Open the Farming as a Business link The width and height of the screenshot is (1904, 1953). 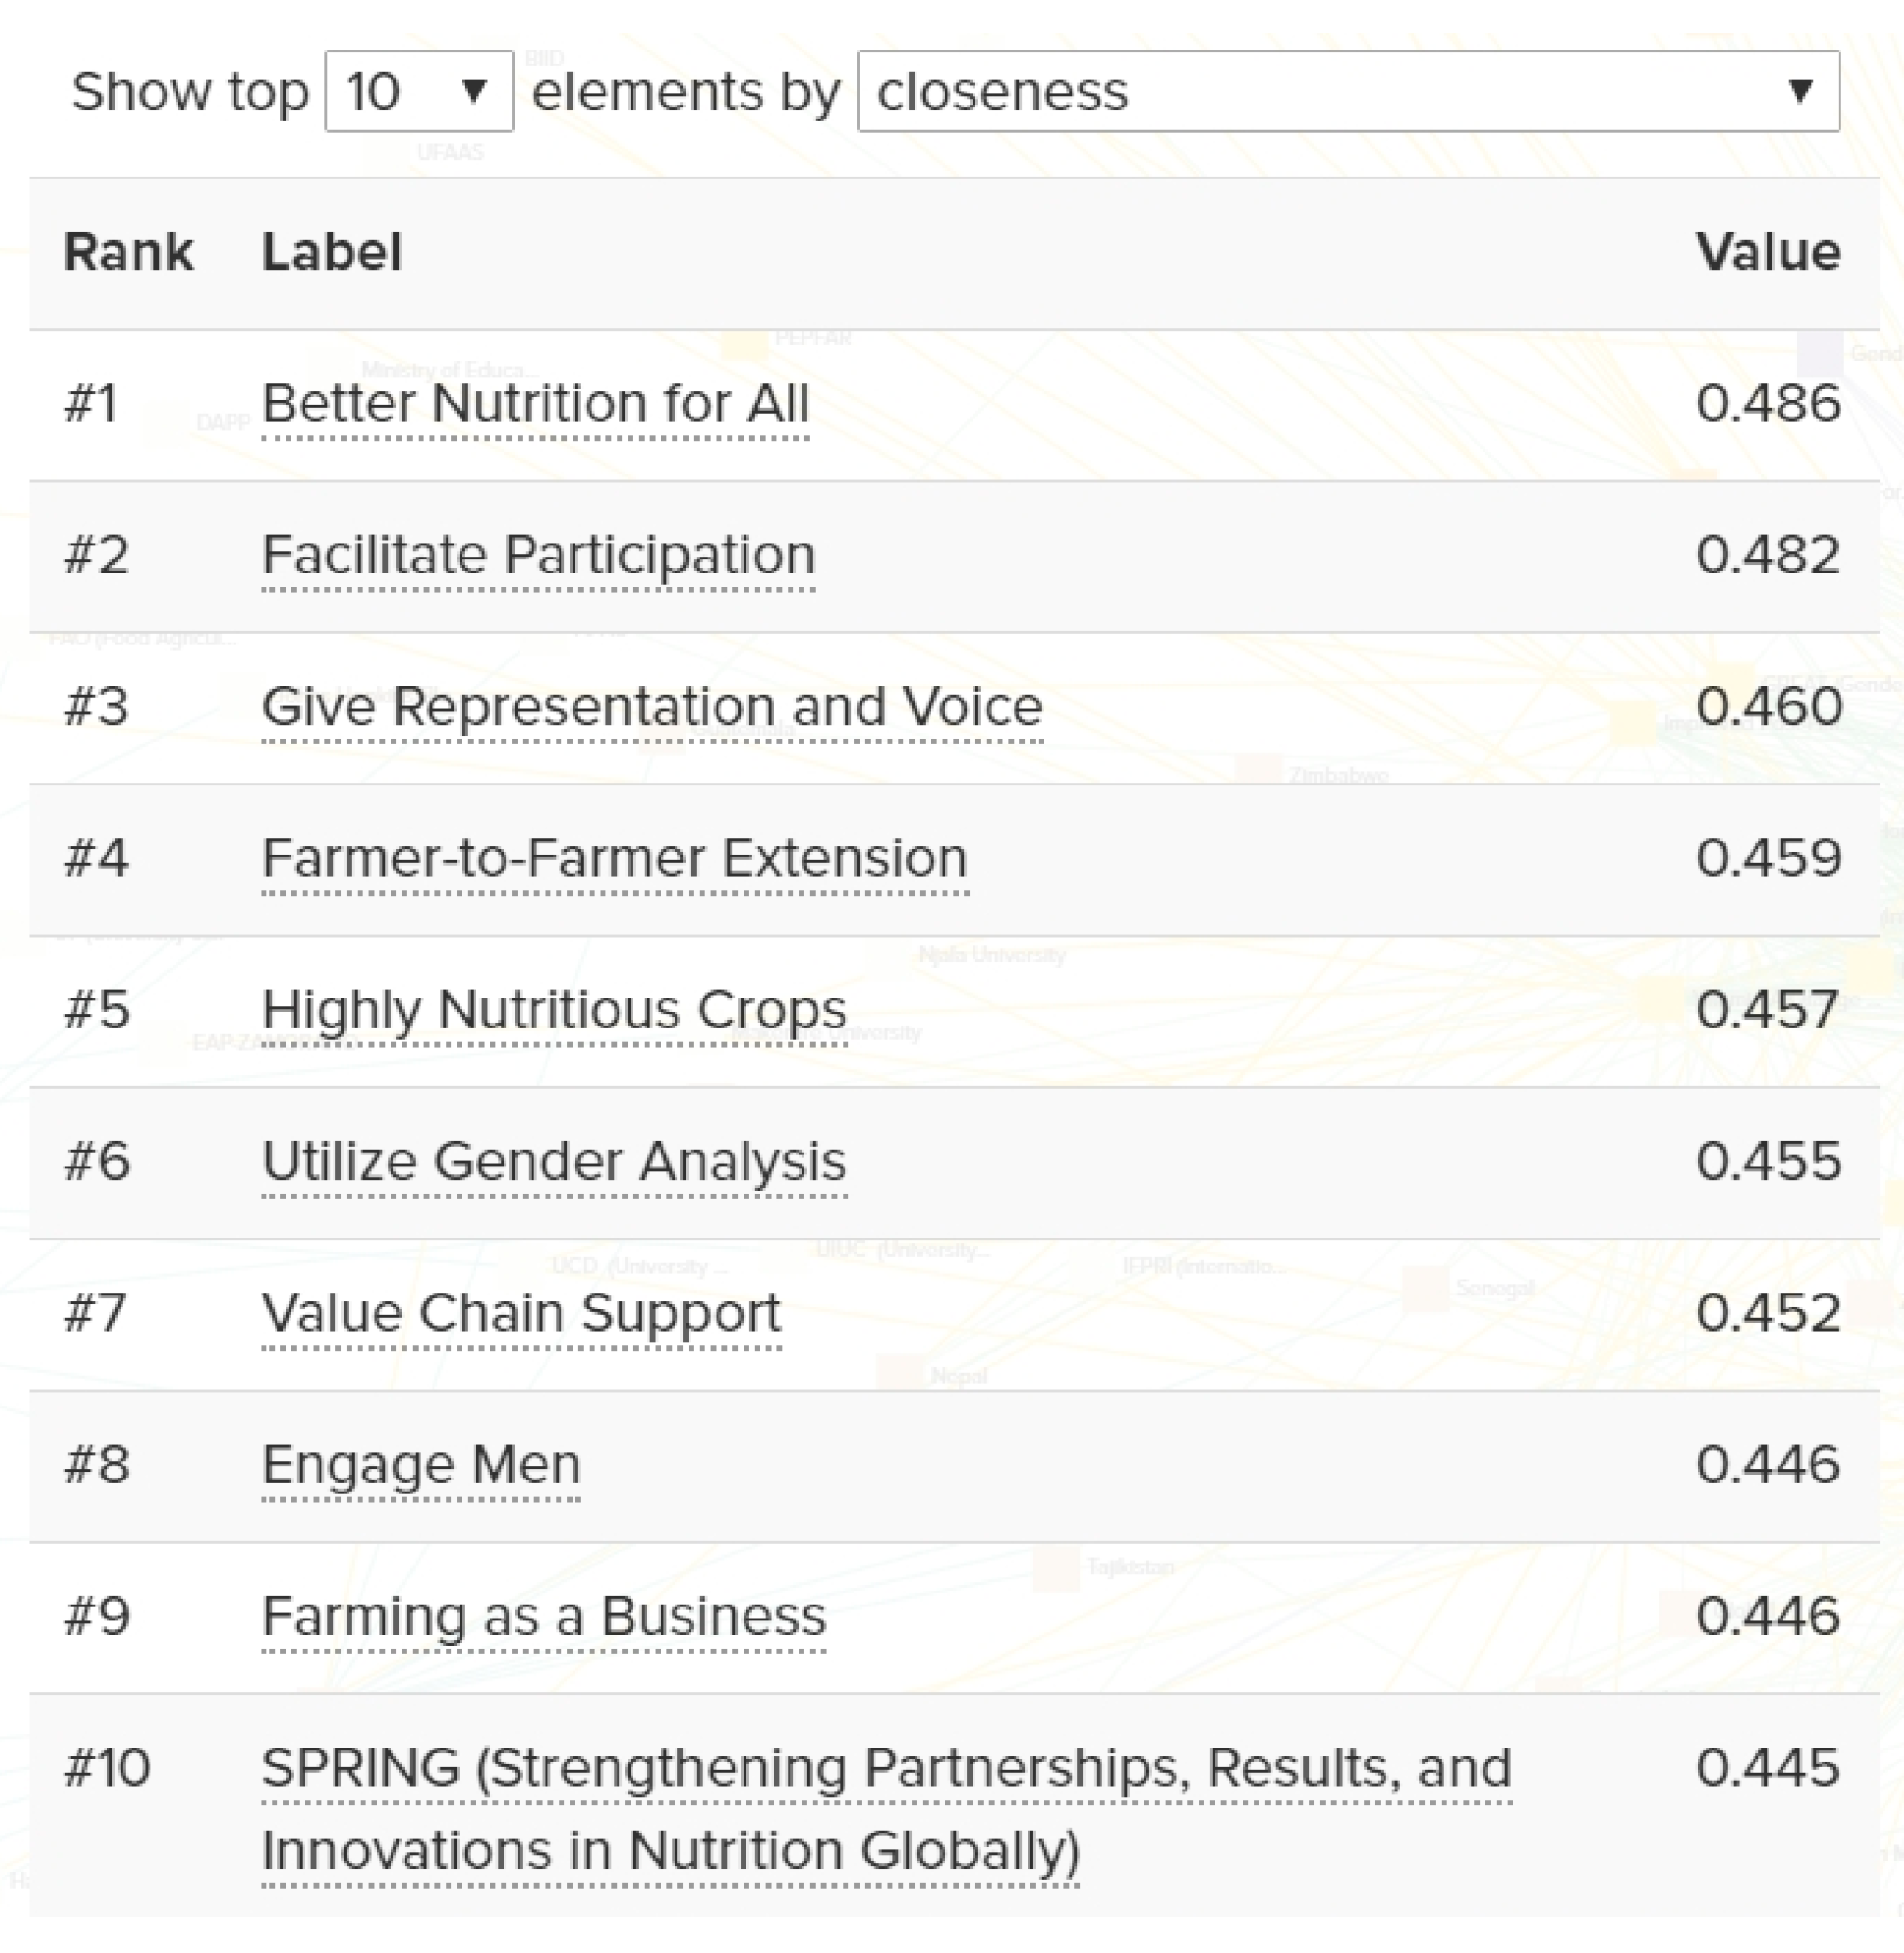click(x=544, y=1617)
